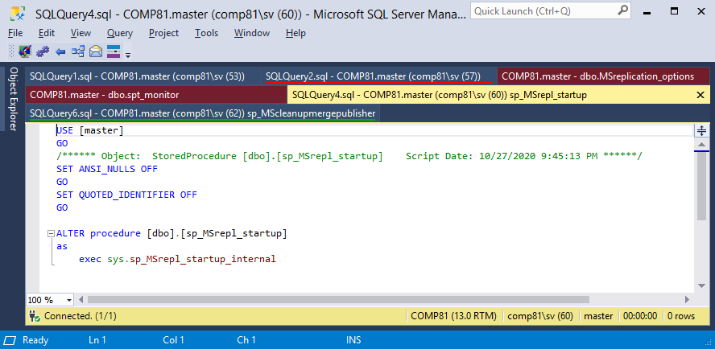Switch to the SQLQuery6.sql sp_MScleanupmergepublisher tab

pyautogui.click(x=202, y=113)
